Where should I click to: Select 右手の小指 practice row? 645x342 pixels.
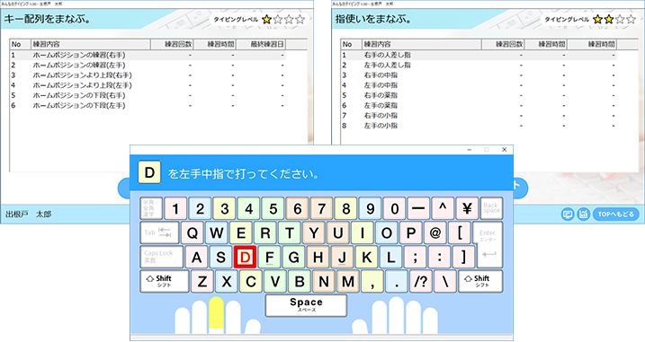click(x=479, y=116)
